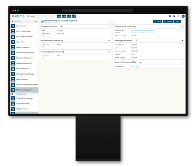Click the Planned budget value

pyautogui.click(x=134, y=45)
